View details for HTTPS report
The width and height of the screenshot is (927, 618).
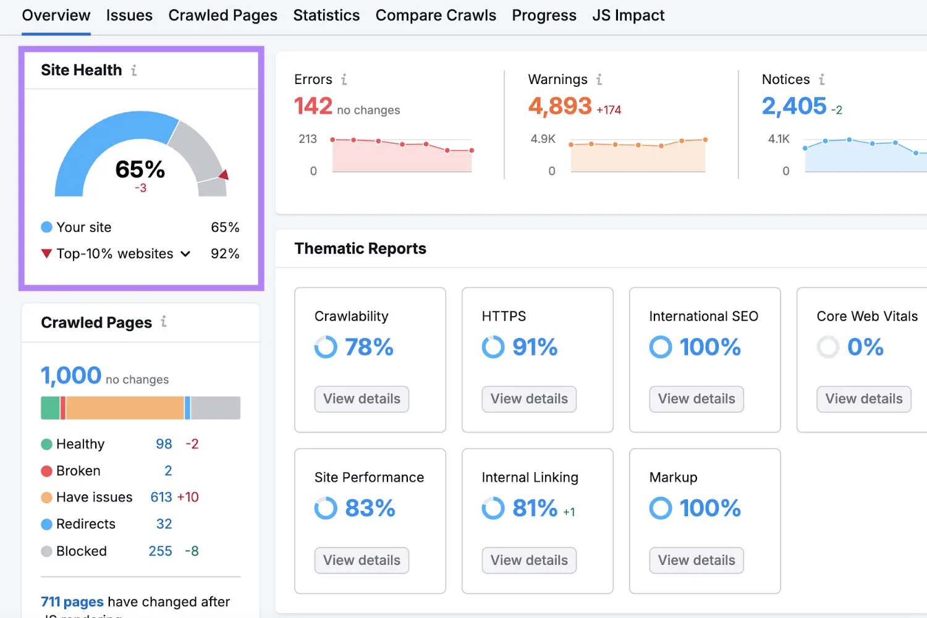point(529,399)
